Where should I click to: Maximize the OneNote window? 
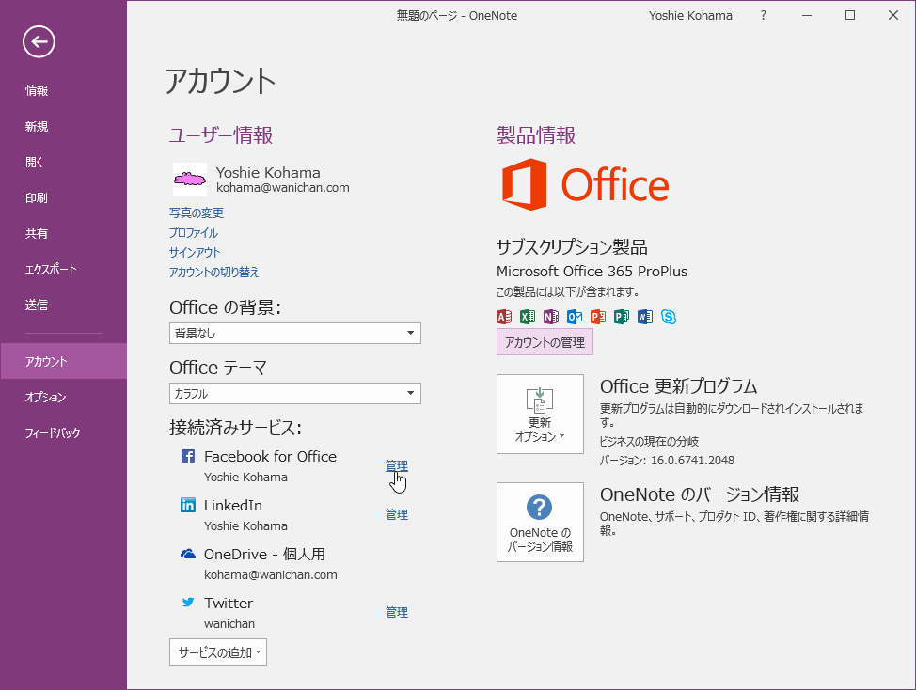click(x=850, y=16)
